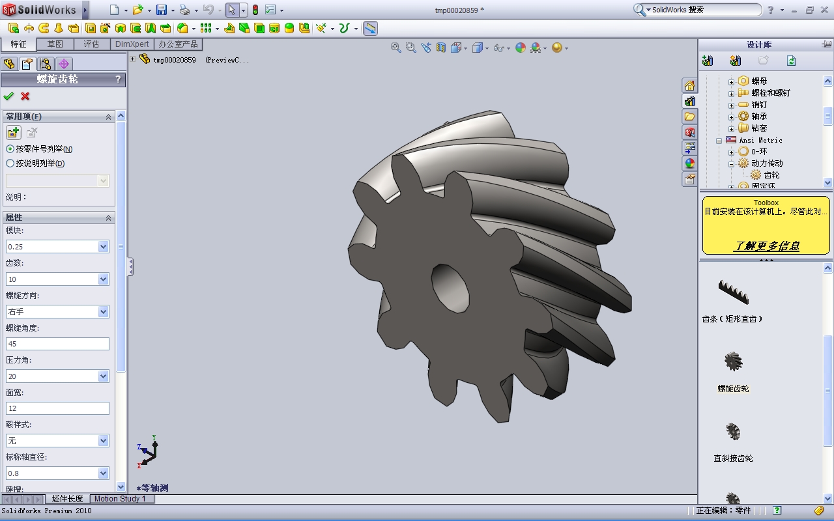Collapse the 属性 properties section

(x=109, y=218)
